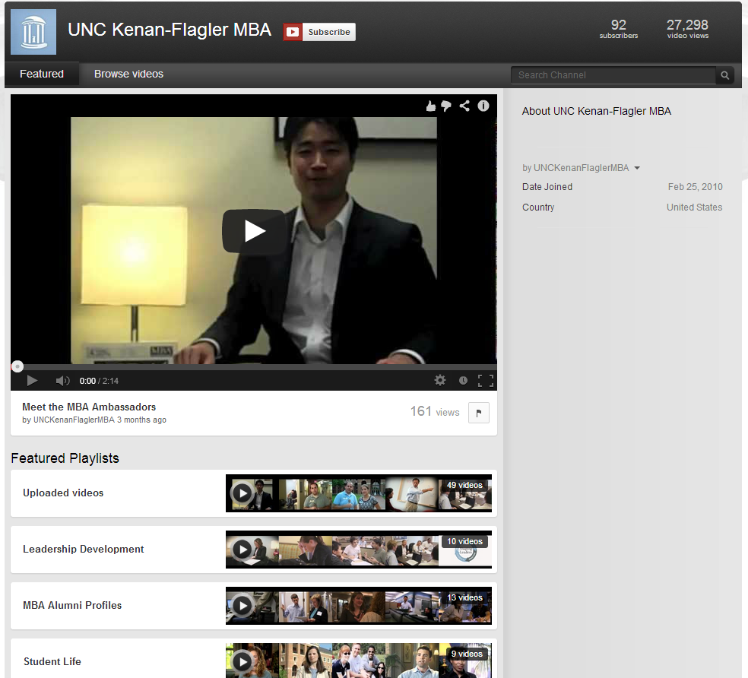
Task: Play the video using large center button
Action: coord(254,231)
